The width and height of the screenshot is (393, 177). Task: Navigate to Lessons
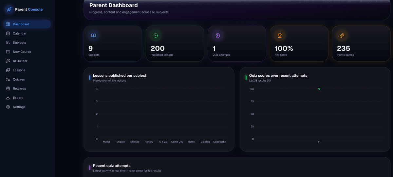pyautogui.click(x=27, y=70)
